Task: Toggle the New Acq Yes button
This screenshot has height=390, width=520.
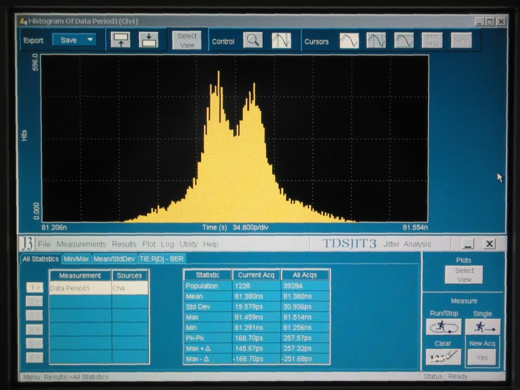Action: (x=482, y=357)
